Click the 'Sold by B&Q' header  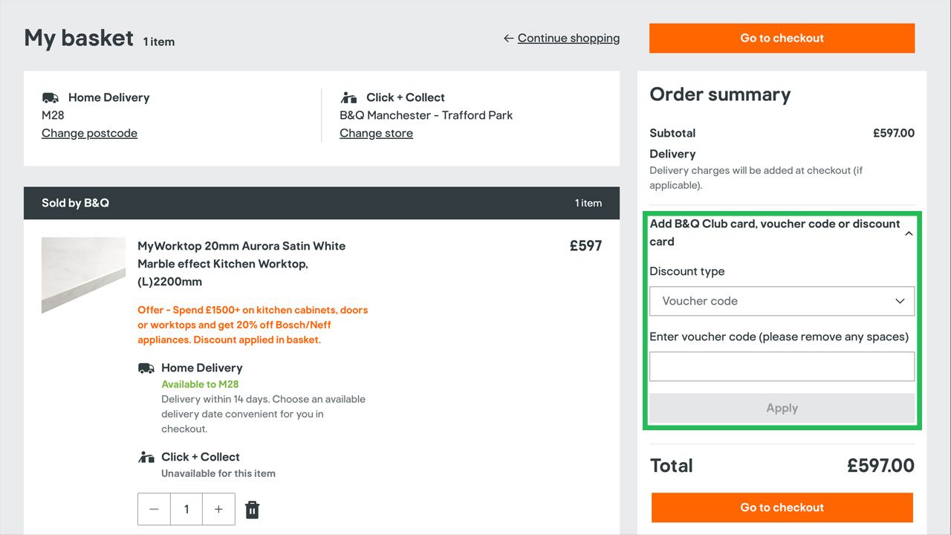click(x=75, y=203)
